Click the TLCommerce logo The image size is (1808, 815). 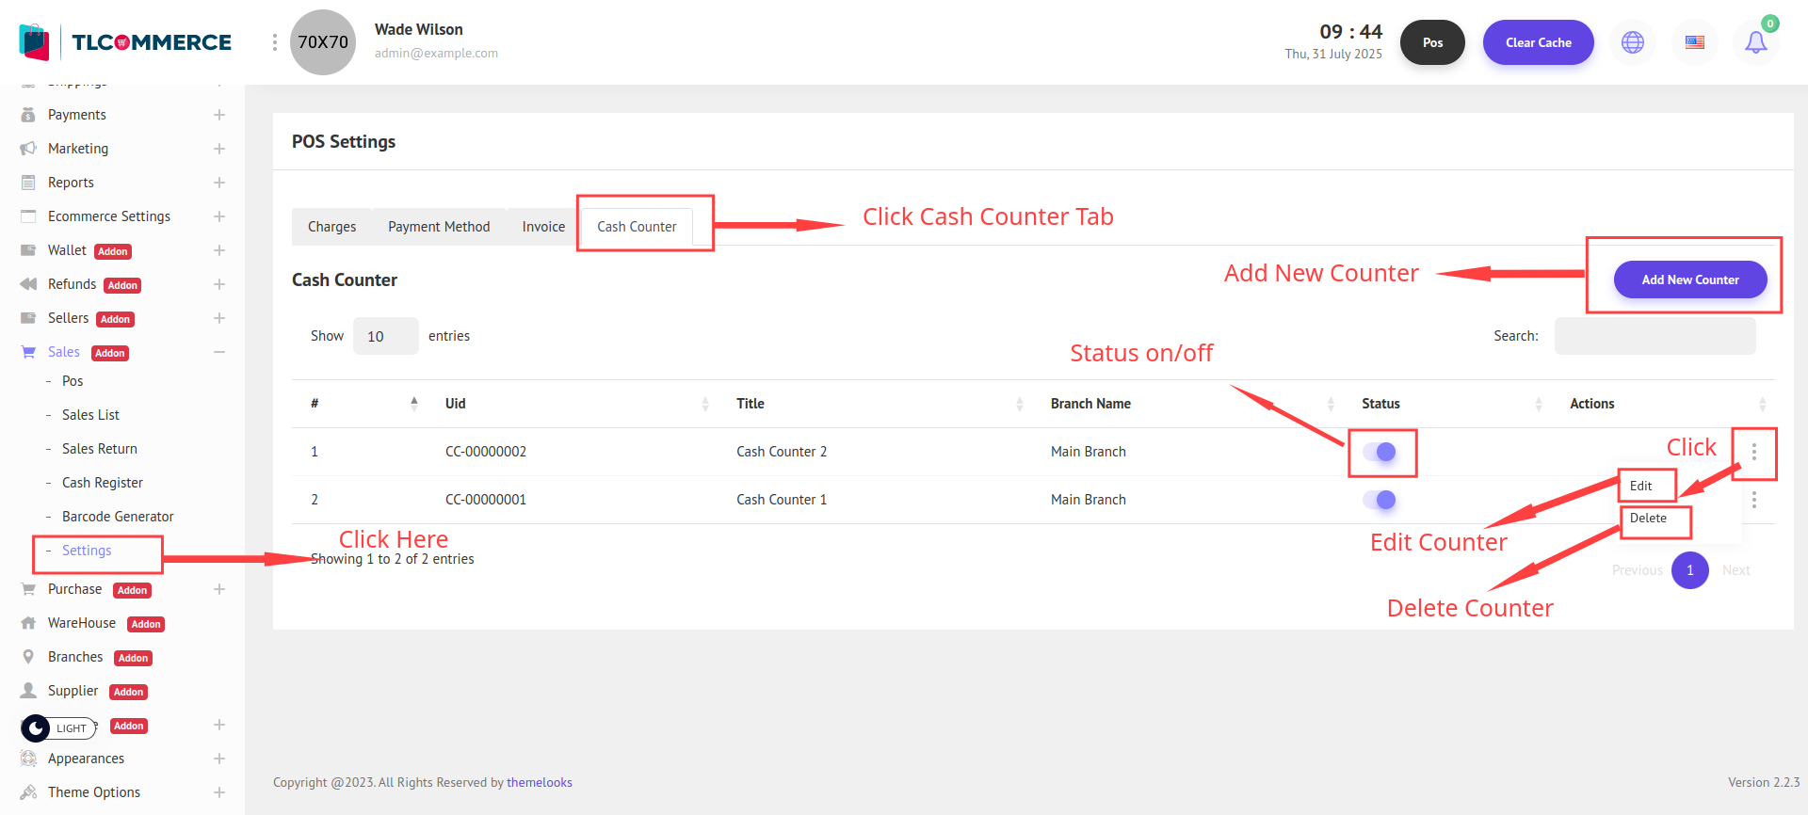(125, 42)
